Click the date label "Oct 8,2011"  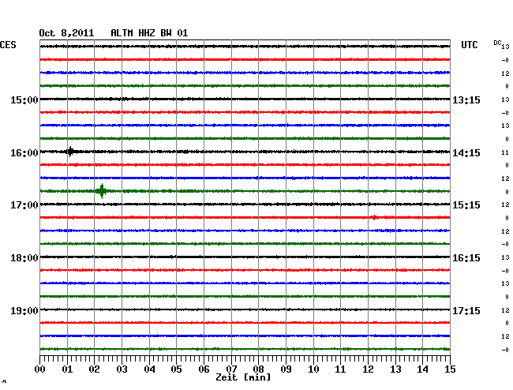[x=66, y=33]
